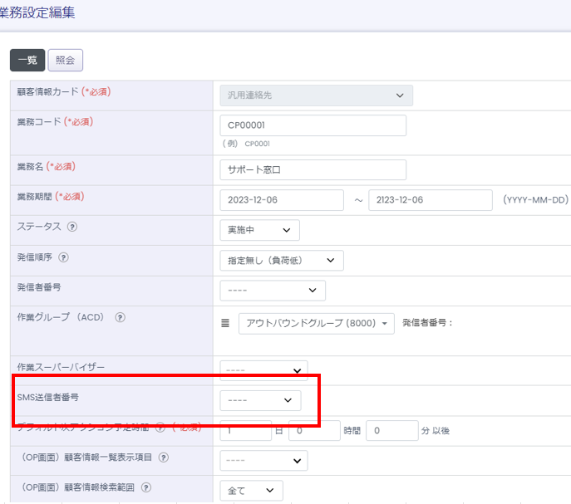The height and width of the screenshot is (504, 571).
Task: Open the 発信者番号 dropdown
Action: click(273, 291)
